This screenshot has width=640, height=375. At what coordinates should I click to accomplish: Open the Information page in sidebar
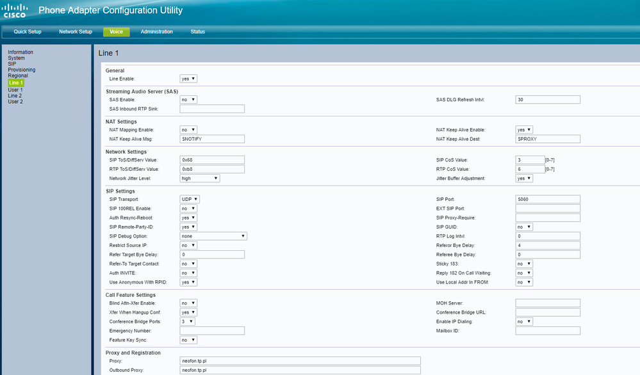[21, 52]
